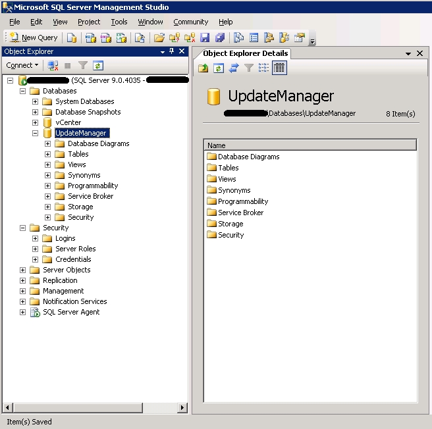Viewport: 432px width, 429px height.
Task: Click the Open File folder toolbar icon
Action: coord(159,38)
